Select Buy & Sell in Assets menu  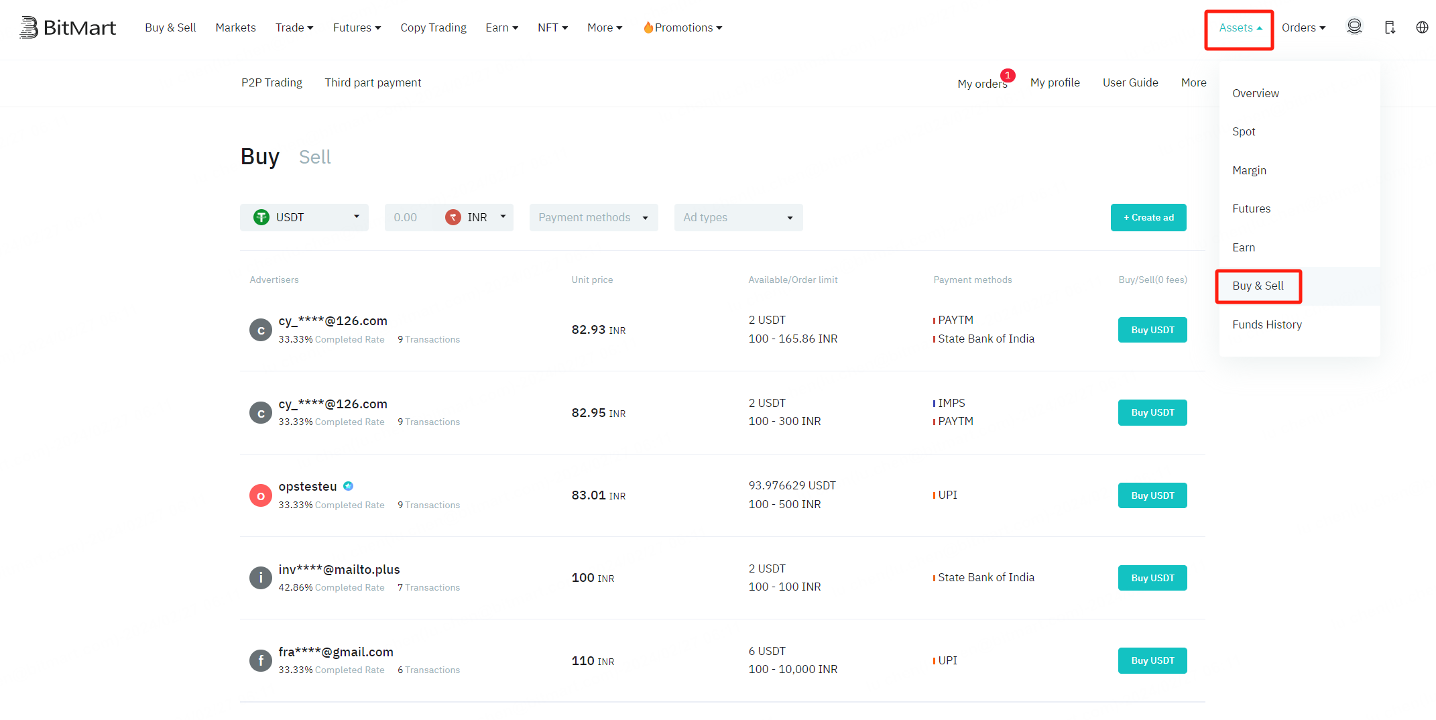pos(1299,286)
